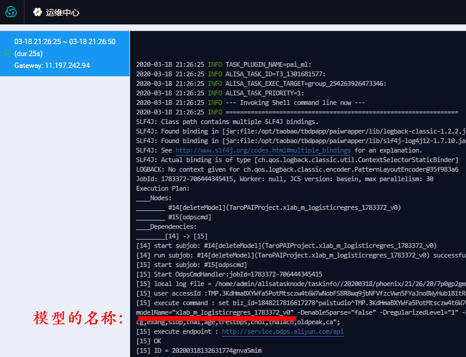This screenshot has width=466, height=357.
Task: Click the TASK_PLUGIN_NAME=pai_ml log line
Action: pos(224,65)
